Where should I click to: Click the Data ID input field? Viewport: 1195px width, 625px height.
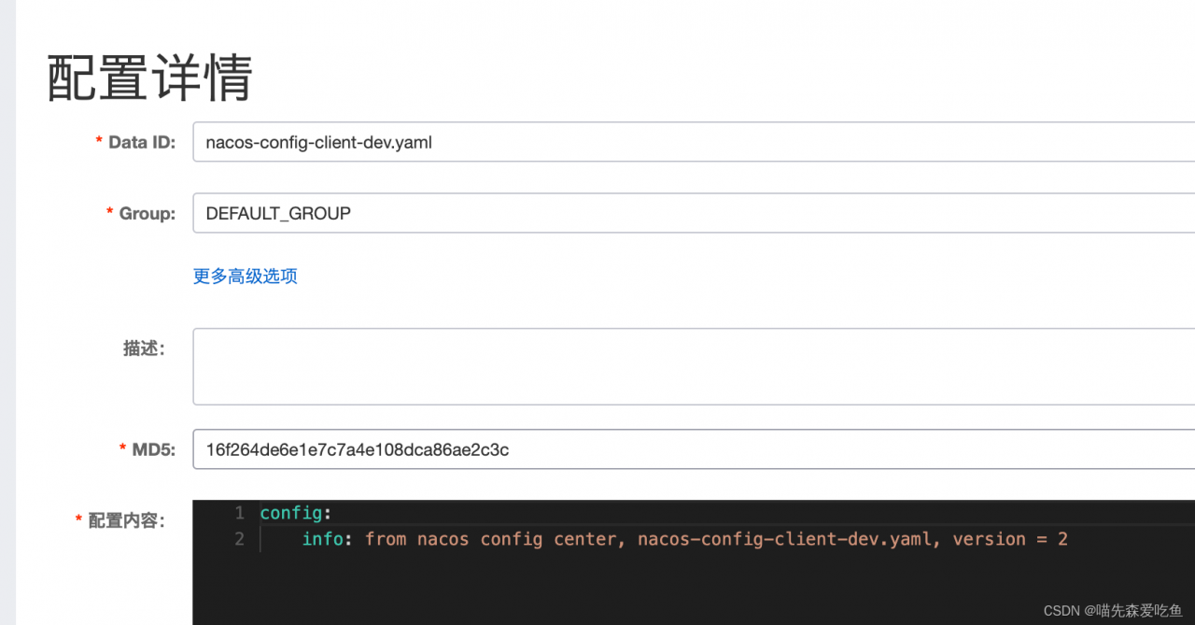click(691, 142)
